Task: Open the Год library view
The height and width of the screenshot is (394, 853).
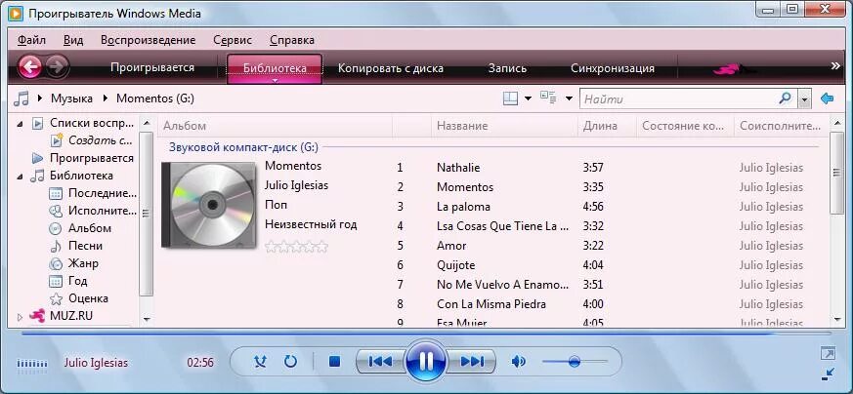Action: click(x=78, y=281)
